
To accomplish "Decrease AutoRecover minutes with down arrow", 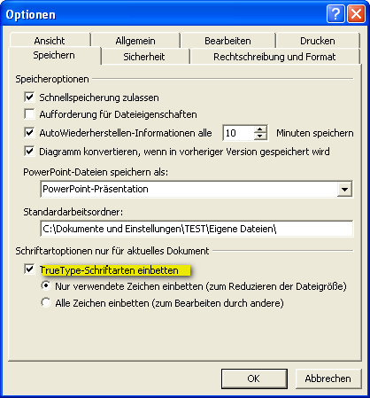I will pyautogui.click(x=260, y=137).
